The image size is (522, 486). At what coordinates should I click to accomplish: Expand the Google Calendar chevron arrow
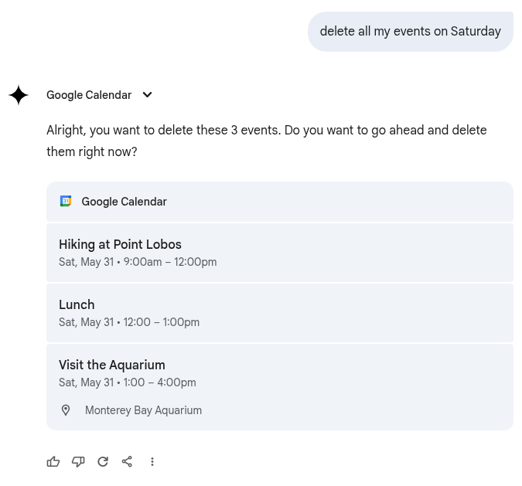click(147, 95)
